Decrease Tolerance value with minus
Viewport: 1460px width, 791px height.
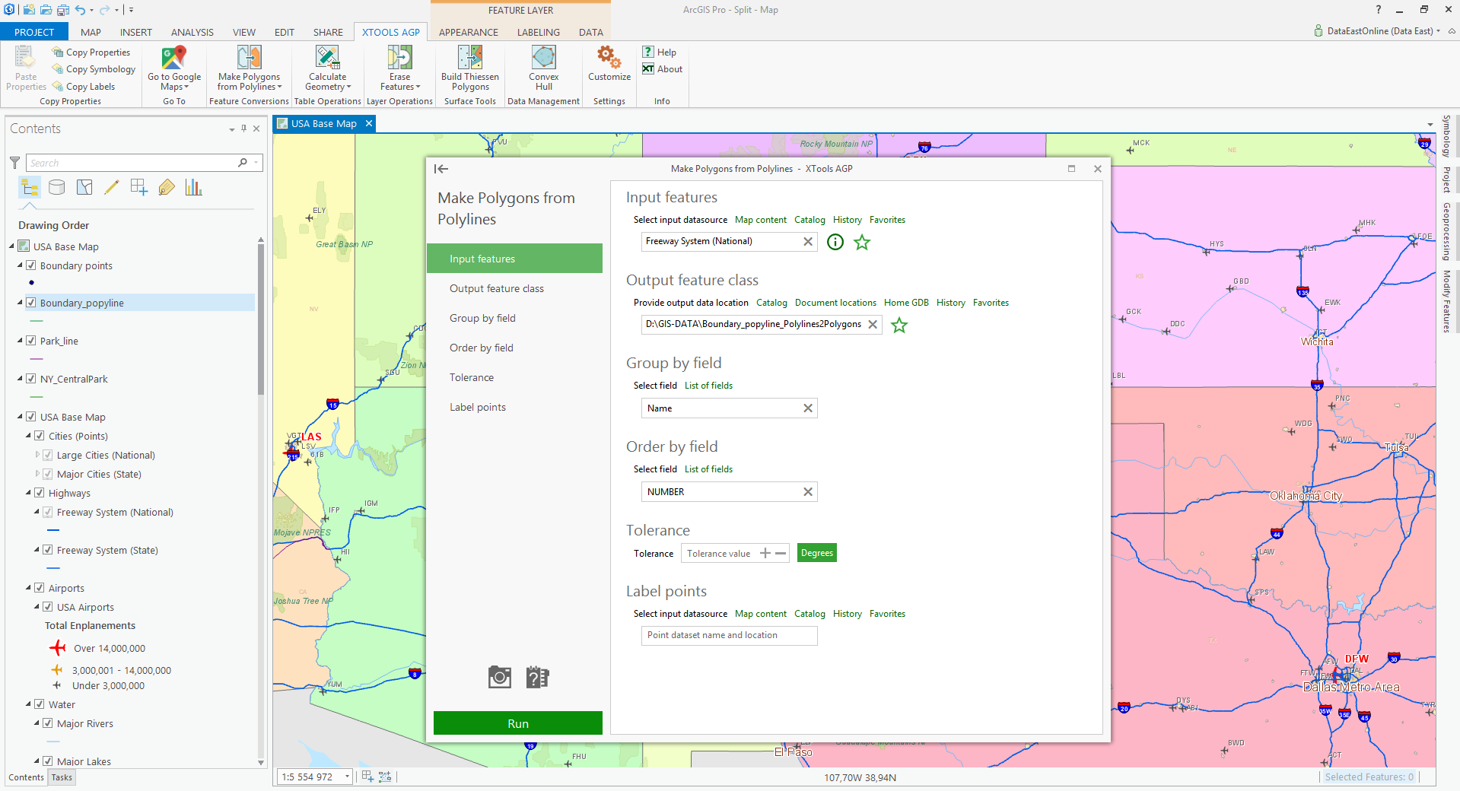781,553
